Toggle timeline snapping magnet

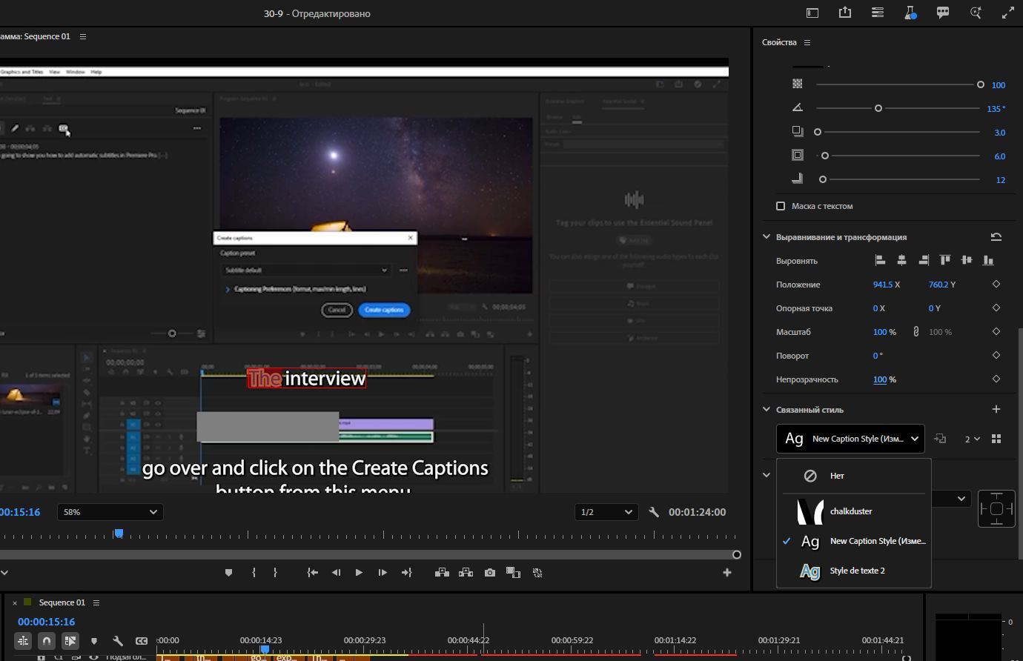[47, 640]
